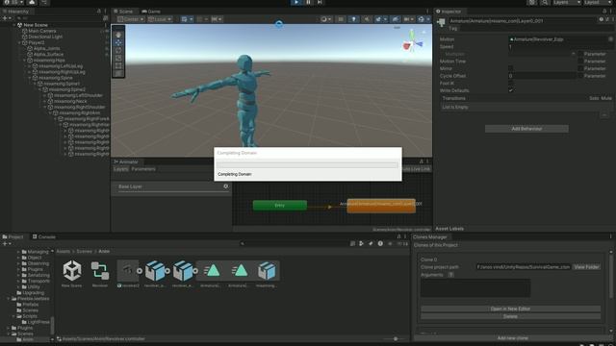Open the Center pivot mode dropdown

(131, 19)
